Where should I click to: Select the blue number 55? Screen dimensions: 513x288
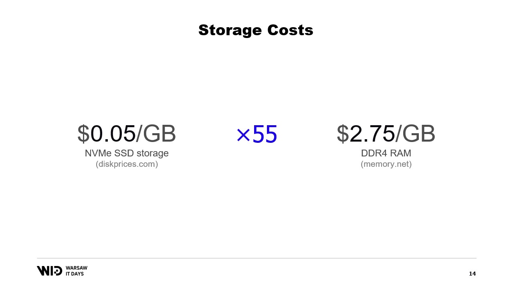tap(265, 134)
